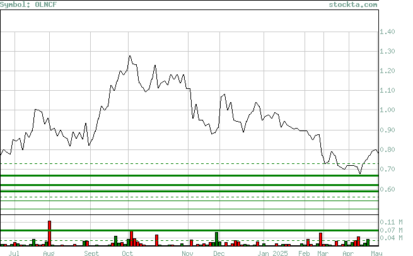Click the Oct month label

(x=127, y=253)
